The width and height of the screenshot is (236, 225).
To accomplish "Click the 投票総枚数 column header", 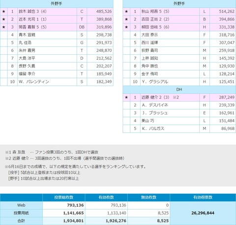I will click(x=64, y=197).
